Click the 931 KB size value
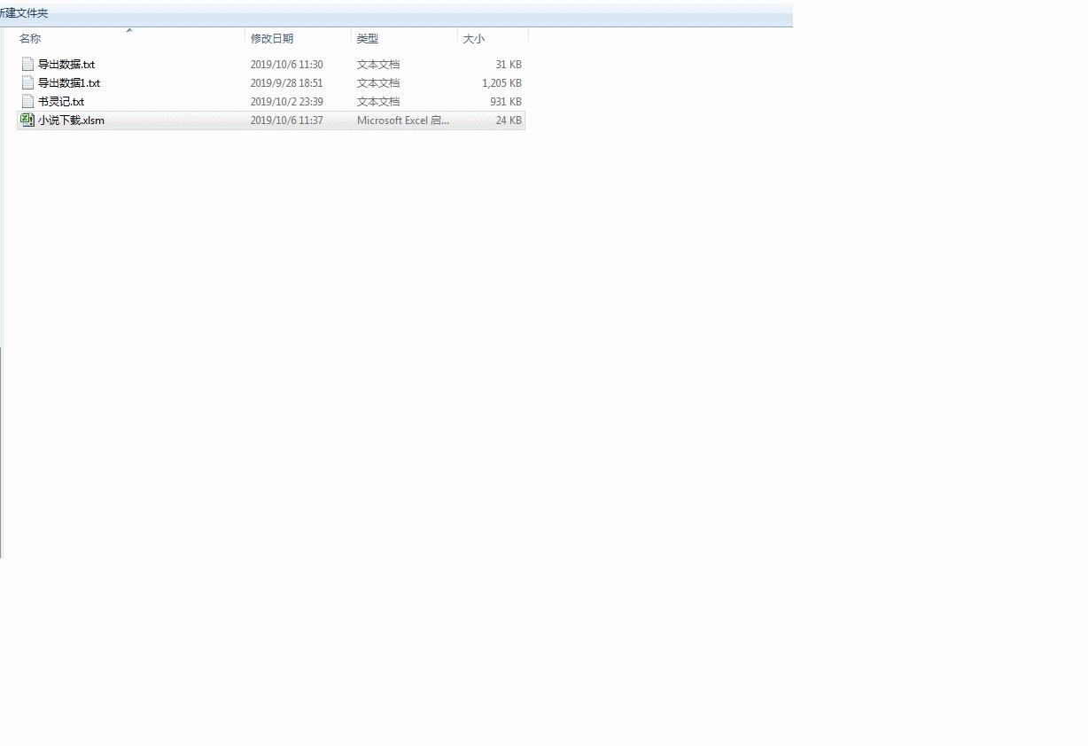This screenshot has width=1088, height=746. 506,102
